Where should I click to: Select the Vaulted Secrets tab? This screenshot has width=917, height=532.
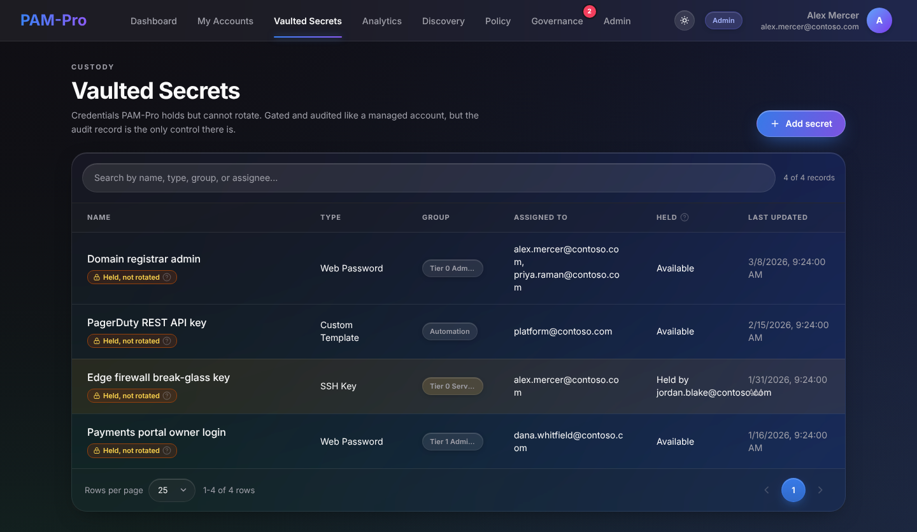(308, 21)
